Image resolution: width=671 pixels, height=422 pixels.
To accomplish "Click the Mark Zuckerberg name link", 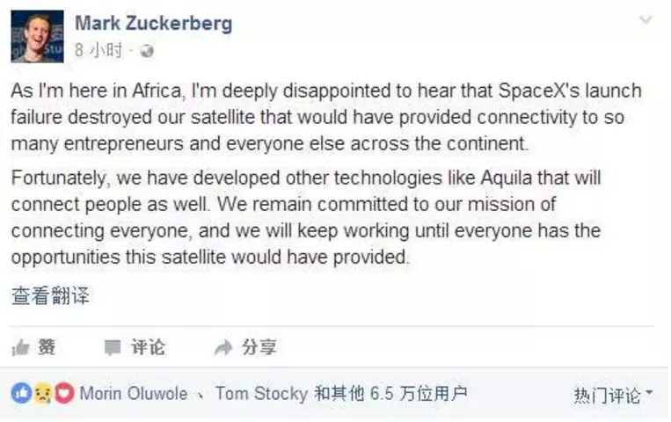I will 153,24.
